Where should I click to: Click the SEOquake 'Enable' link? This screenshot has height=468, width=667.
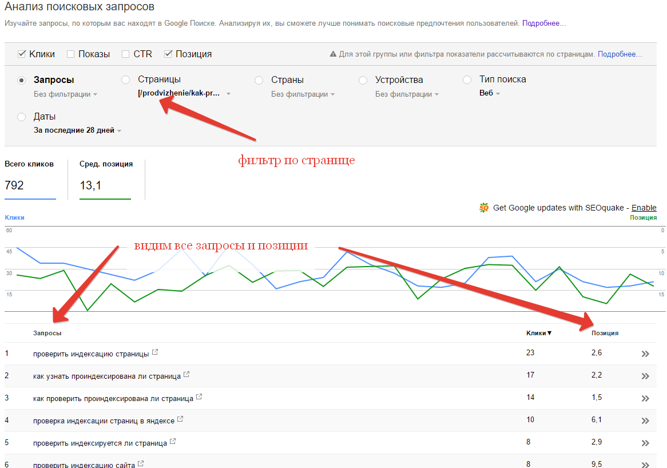pos(644,208)
